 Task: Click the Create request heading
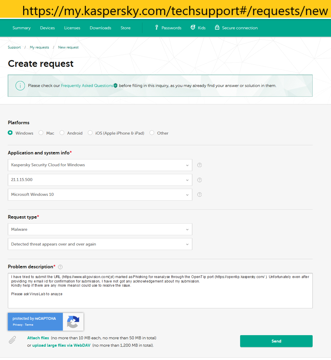tap(41, 64)
